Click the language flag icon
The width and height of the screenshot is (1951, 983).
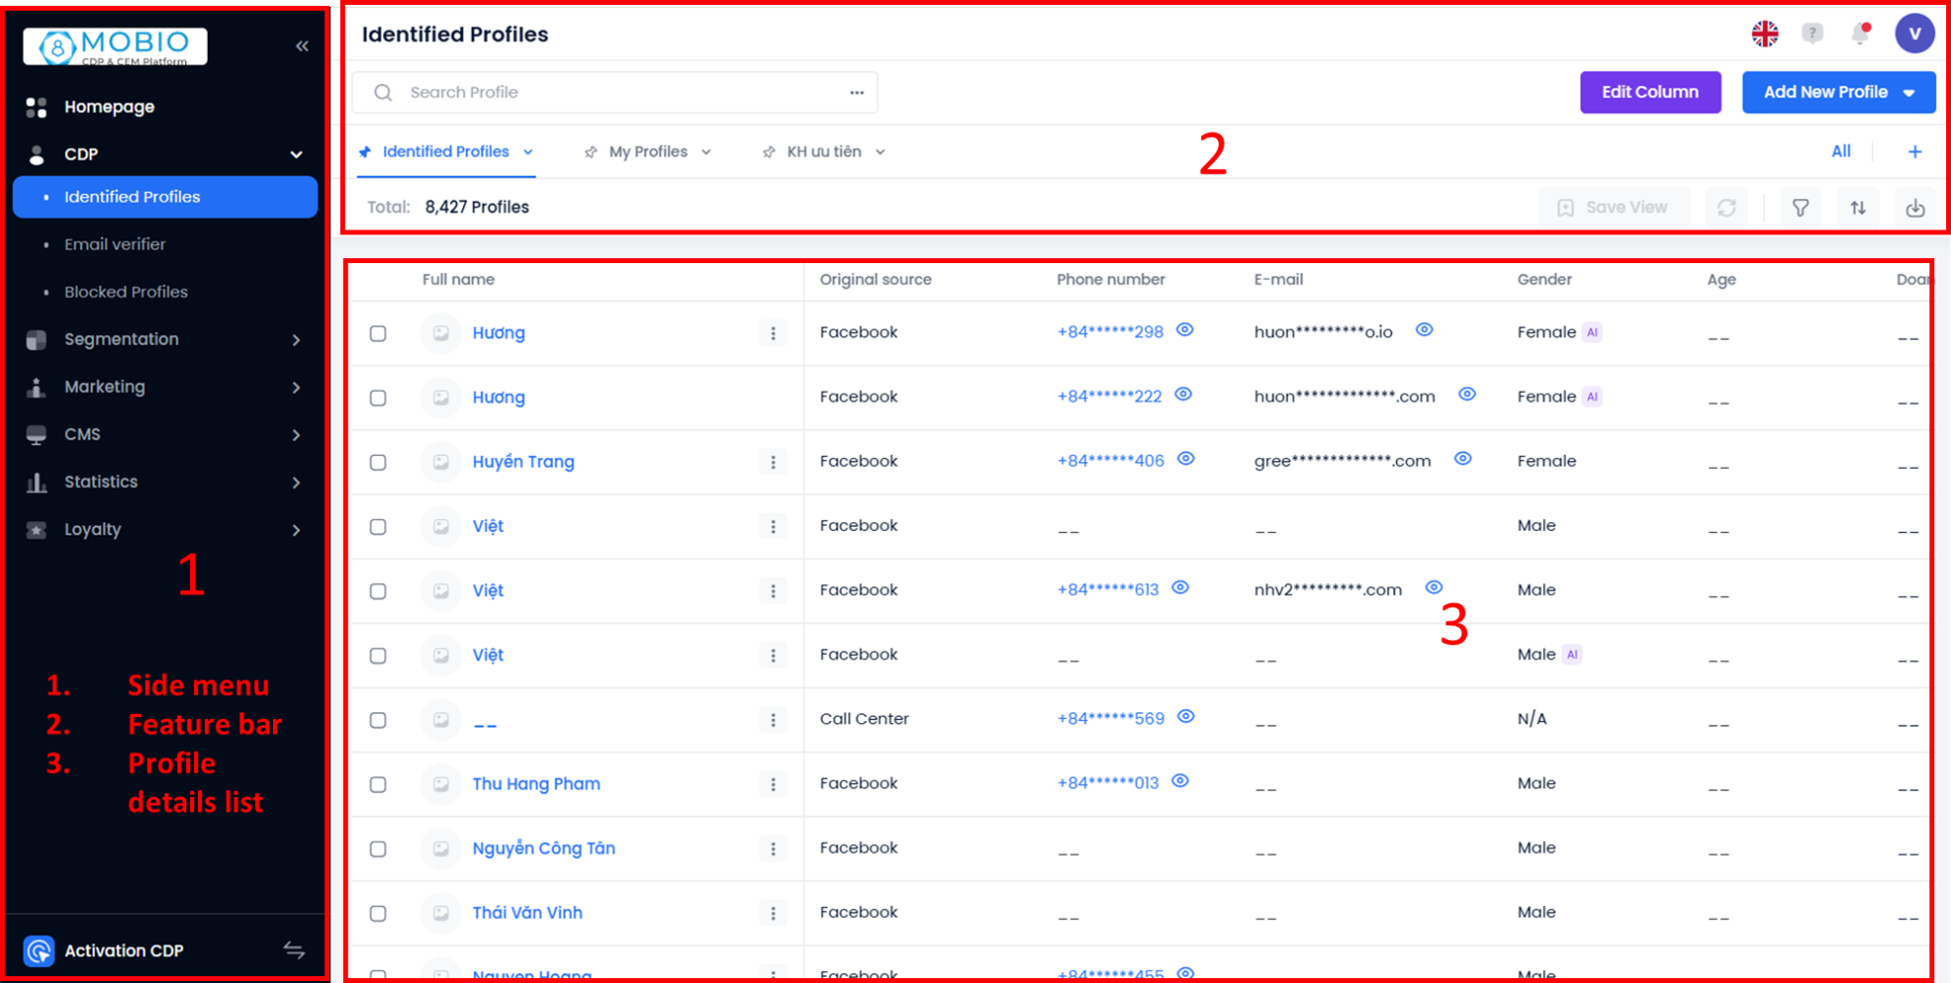1765,33
